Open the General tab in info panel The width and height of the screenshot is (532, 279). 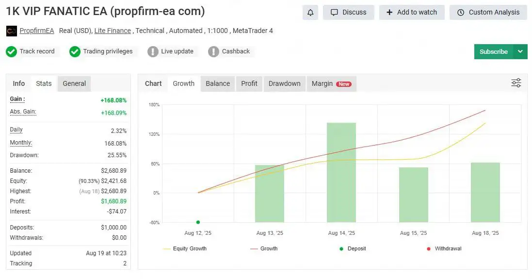point(74,83)
